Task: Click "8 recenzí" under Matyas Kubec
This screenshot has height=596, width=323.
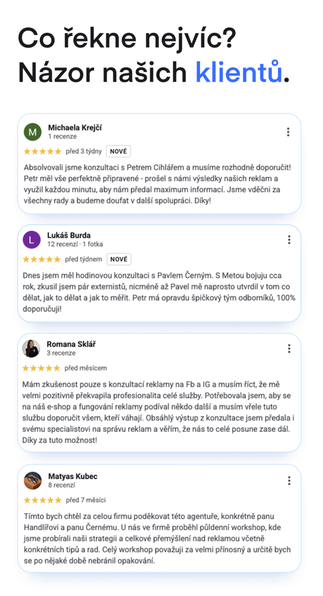Action: click(62, 485)
